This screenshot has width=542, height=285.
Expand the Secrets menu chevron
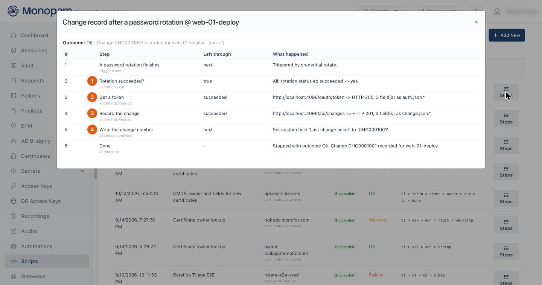tap(82, 171)
